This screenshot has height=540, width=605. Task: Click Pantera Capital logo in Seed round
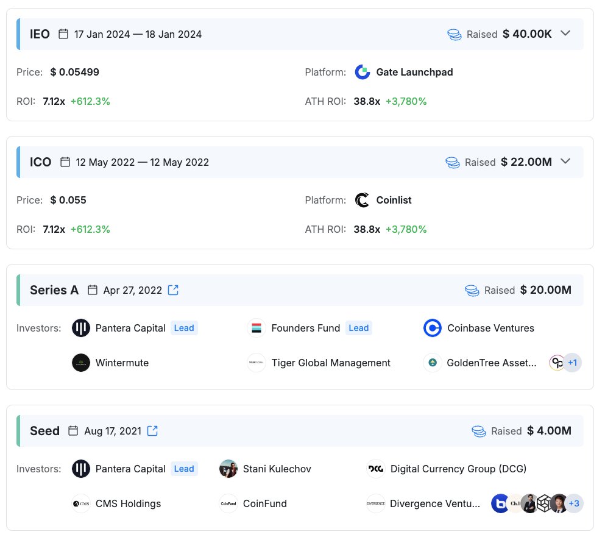[81, 469]
